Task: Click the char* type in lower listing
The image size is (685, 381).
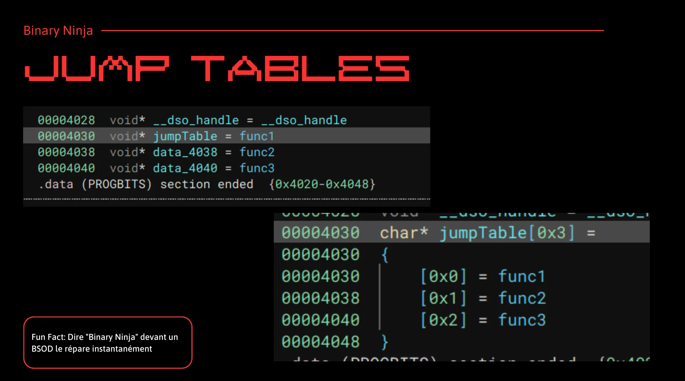Action: 404,233
